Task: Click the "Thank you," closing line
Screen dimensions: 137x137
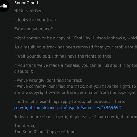Action: coord(25,126)
